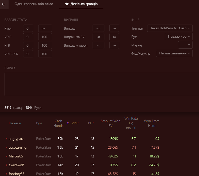The height and width of the screenshot is (176, 199).
Task: Click the Виграш за EV minimum field
Action: [98, 37]
